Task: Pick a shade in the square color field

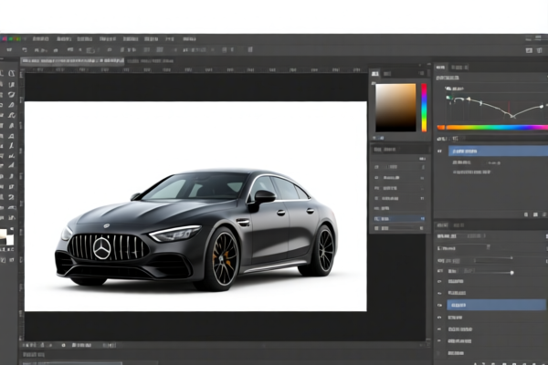Action: pos(395,108)
